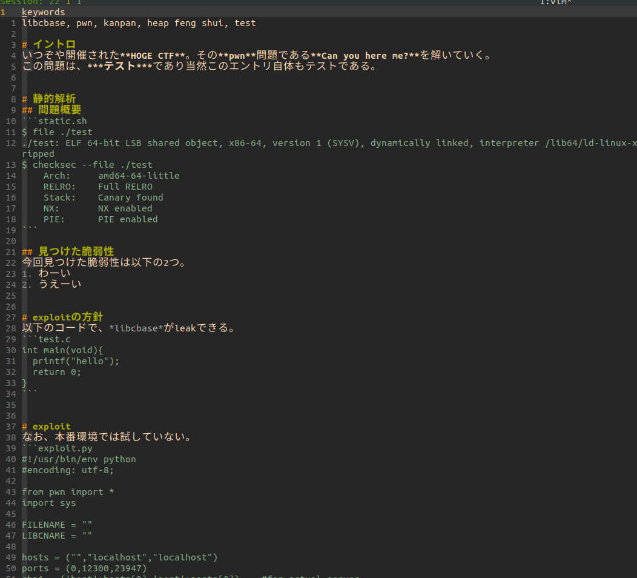The height and width of the screenshot is (578, 637).
Task: Click the value 'PIE enabled'
Action: [x=128, y=219]
